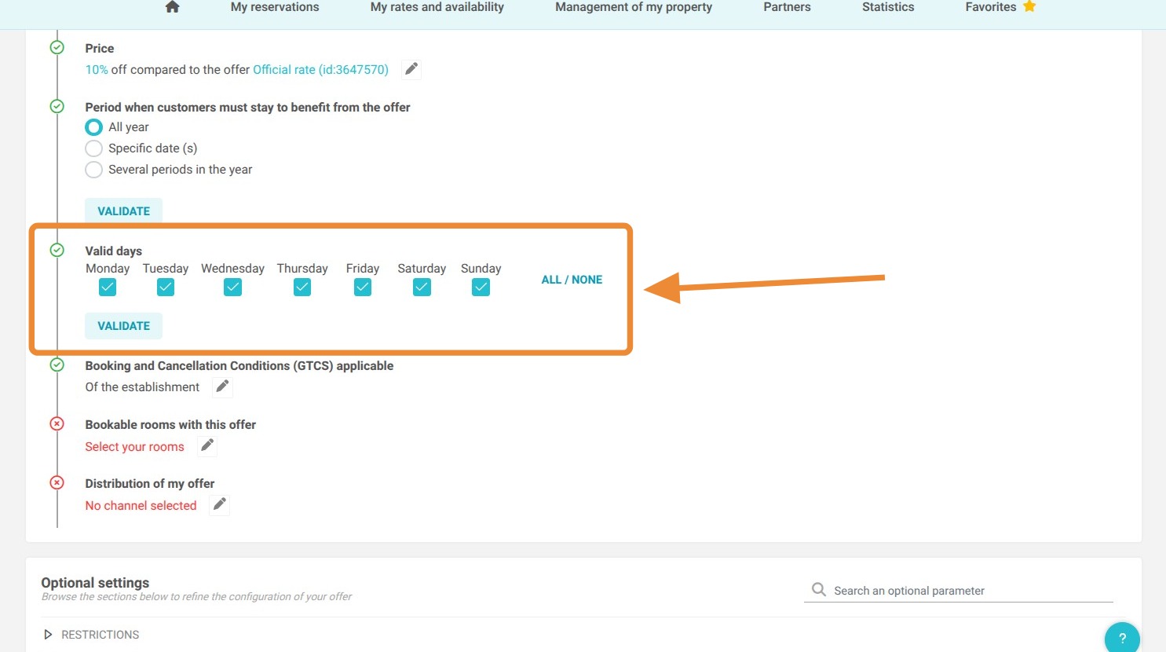The height and width of the screenshot is (652, 1166).
Task: Click the 'Optional settings' heading
Action: point(95,583)
